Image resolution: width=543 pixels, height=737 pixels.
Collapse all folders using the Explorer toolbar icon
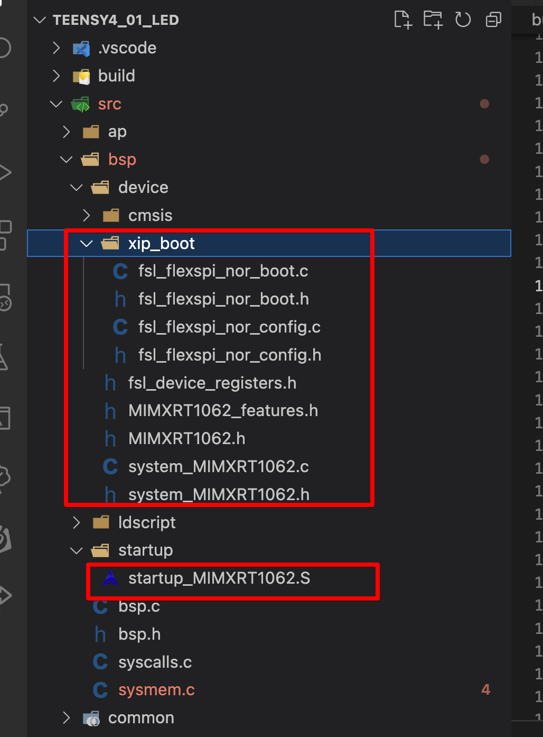[492, 20]
